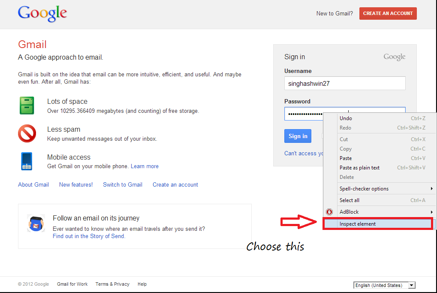Choose Undo from the context menu
The width and height of the screenshot is (437, 293).
386,118
